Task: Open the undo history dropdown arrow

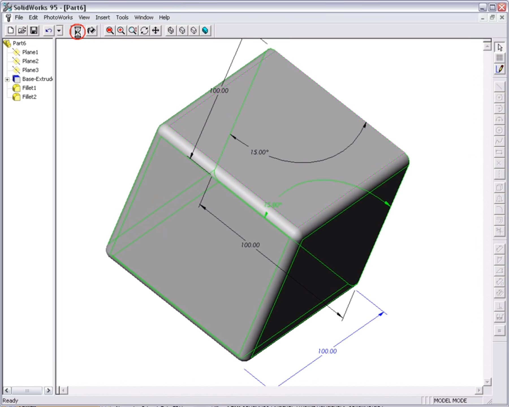Action: point(59,31)
